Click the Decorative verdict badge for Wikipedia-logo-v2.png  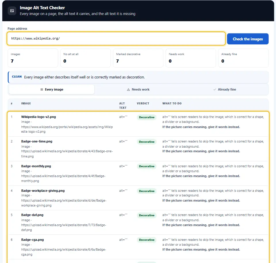147,117
